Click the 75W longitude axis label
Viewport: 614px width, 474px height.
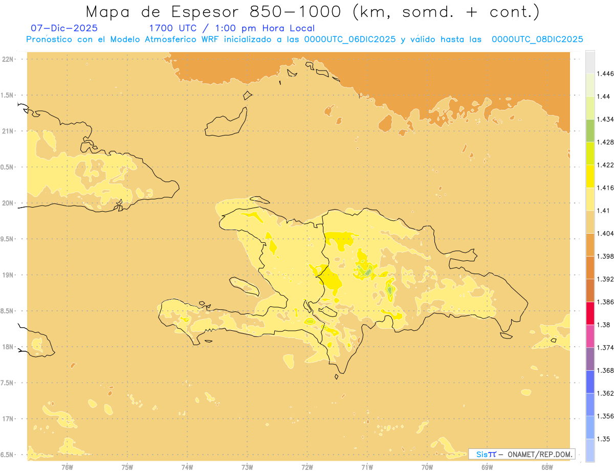pyautogui.click(x=127, y=467)
